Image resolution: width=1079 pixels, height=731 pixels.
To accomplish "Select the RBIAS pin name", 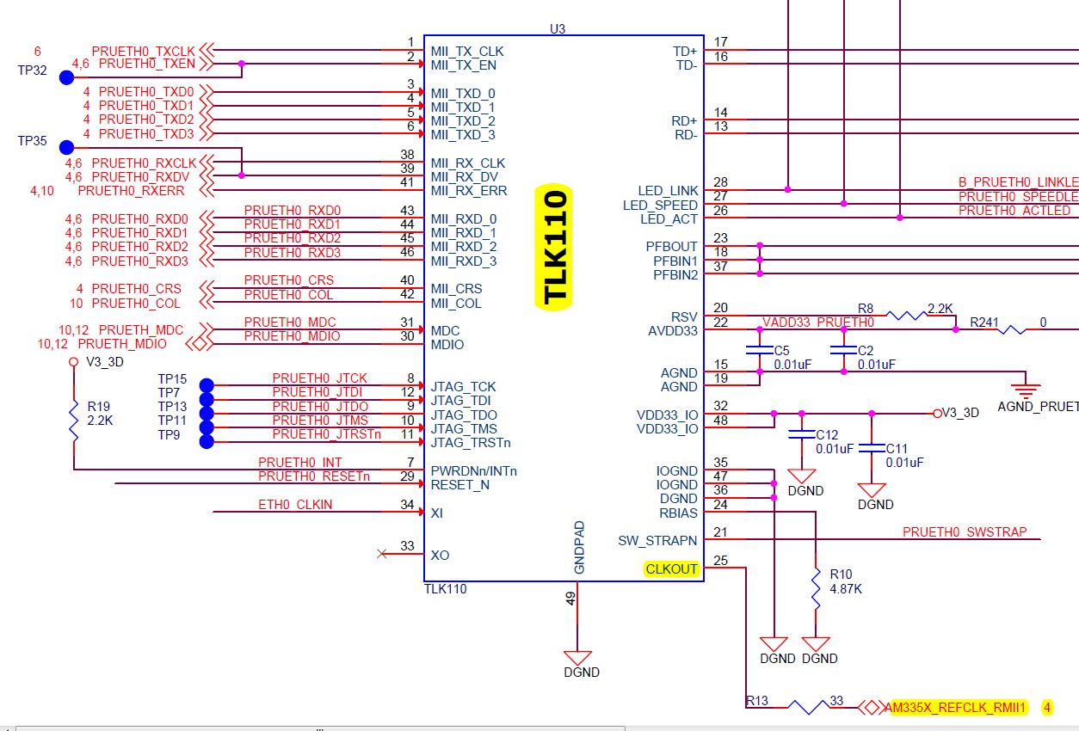I will point(679,513).
